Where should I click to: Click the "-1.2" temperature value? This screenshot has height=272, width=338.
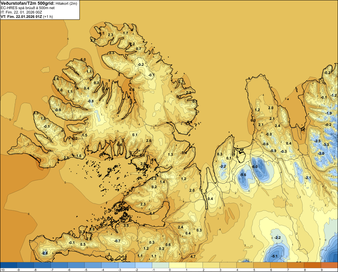334,95
